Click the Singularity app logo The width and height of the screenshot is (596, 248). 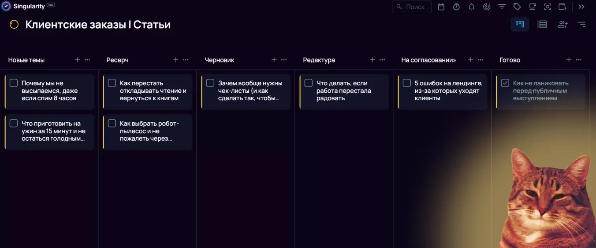coord(6,6)
